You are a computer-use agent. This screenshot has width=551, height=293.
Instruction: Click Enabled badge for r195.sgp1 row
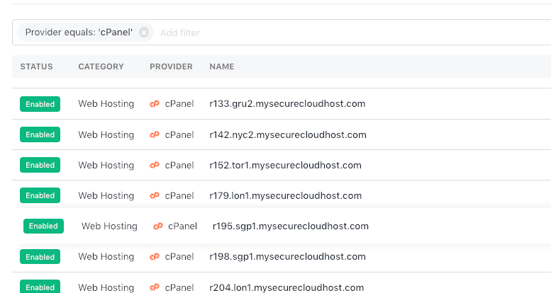[43, 226]
